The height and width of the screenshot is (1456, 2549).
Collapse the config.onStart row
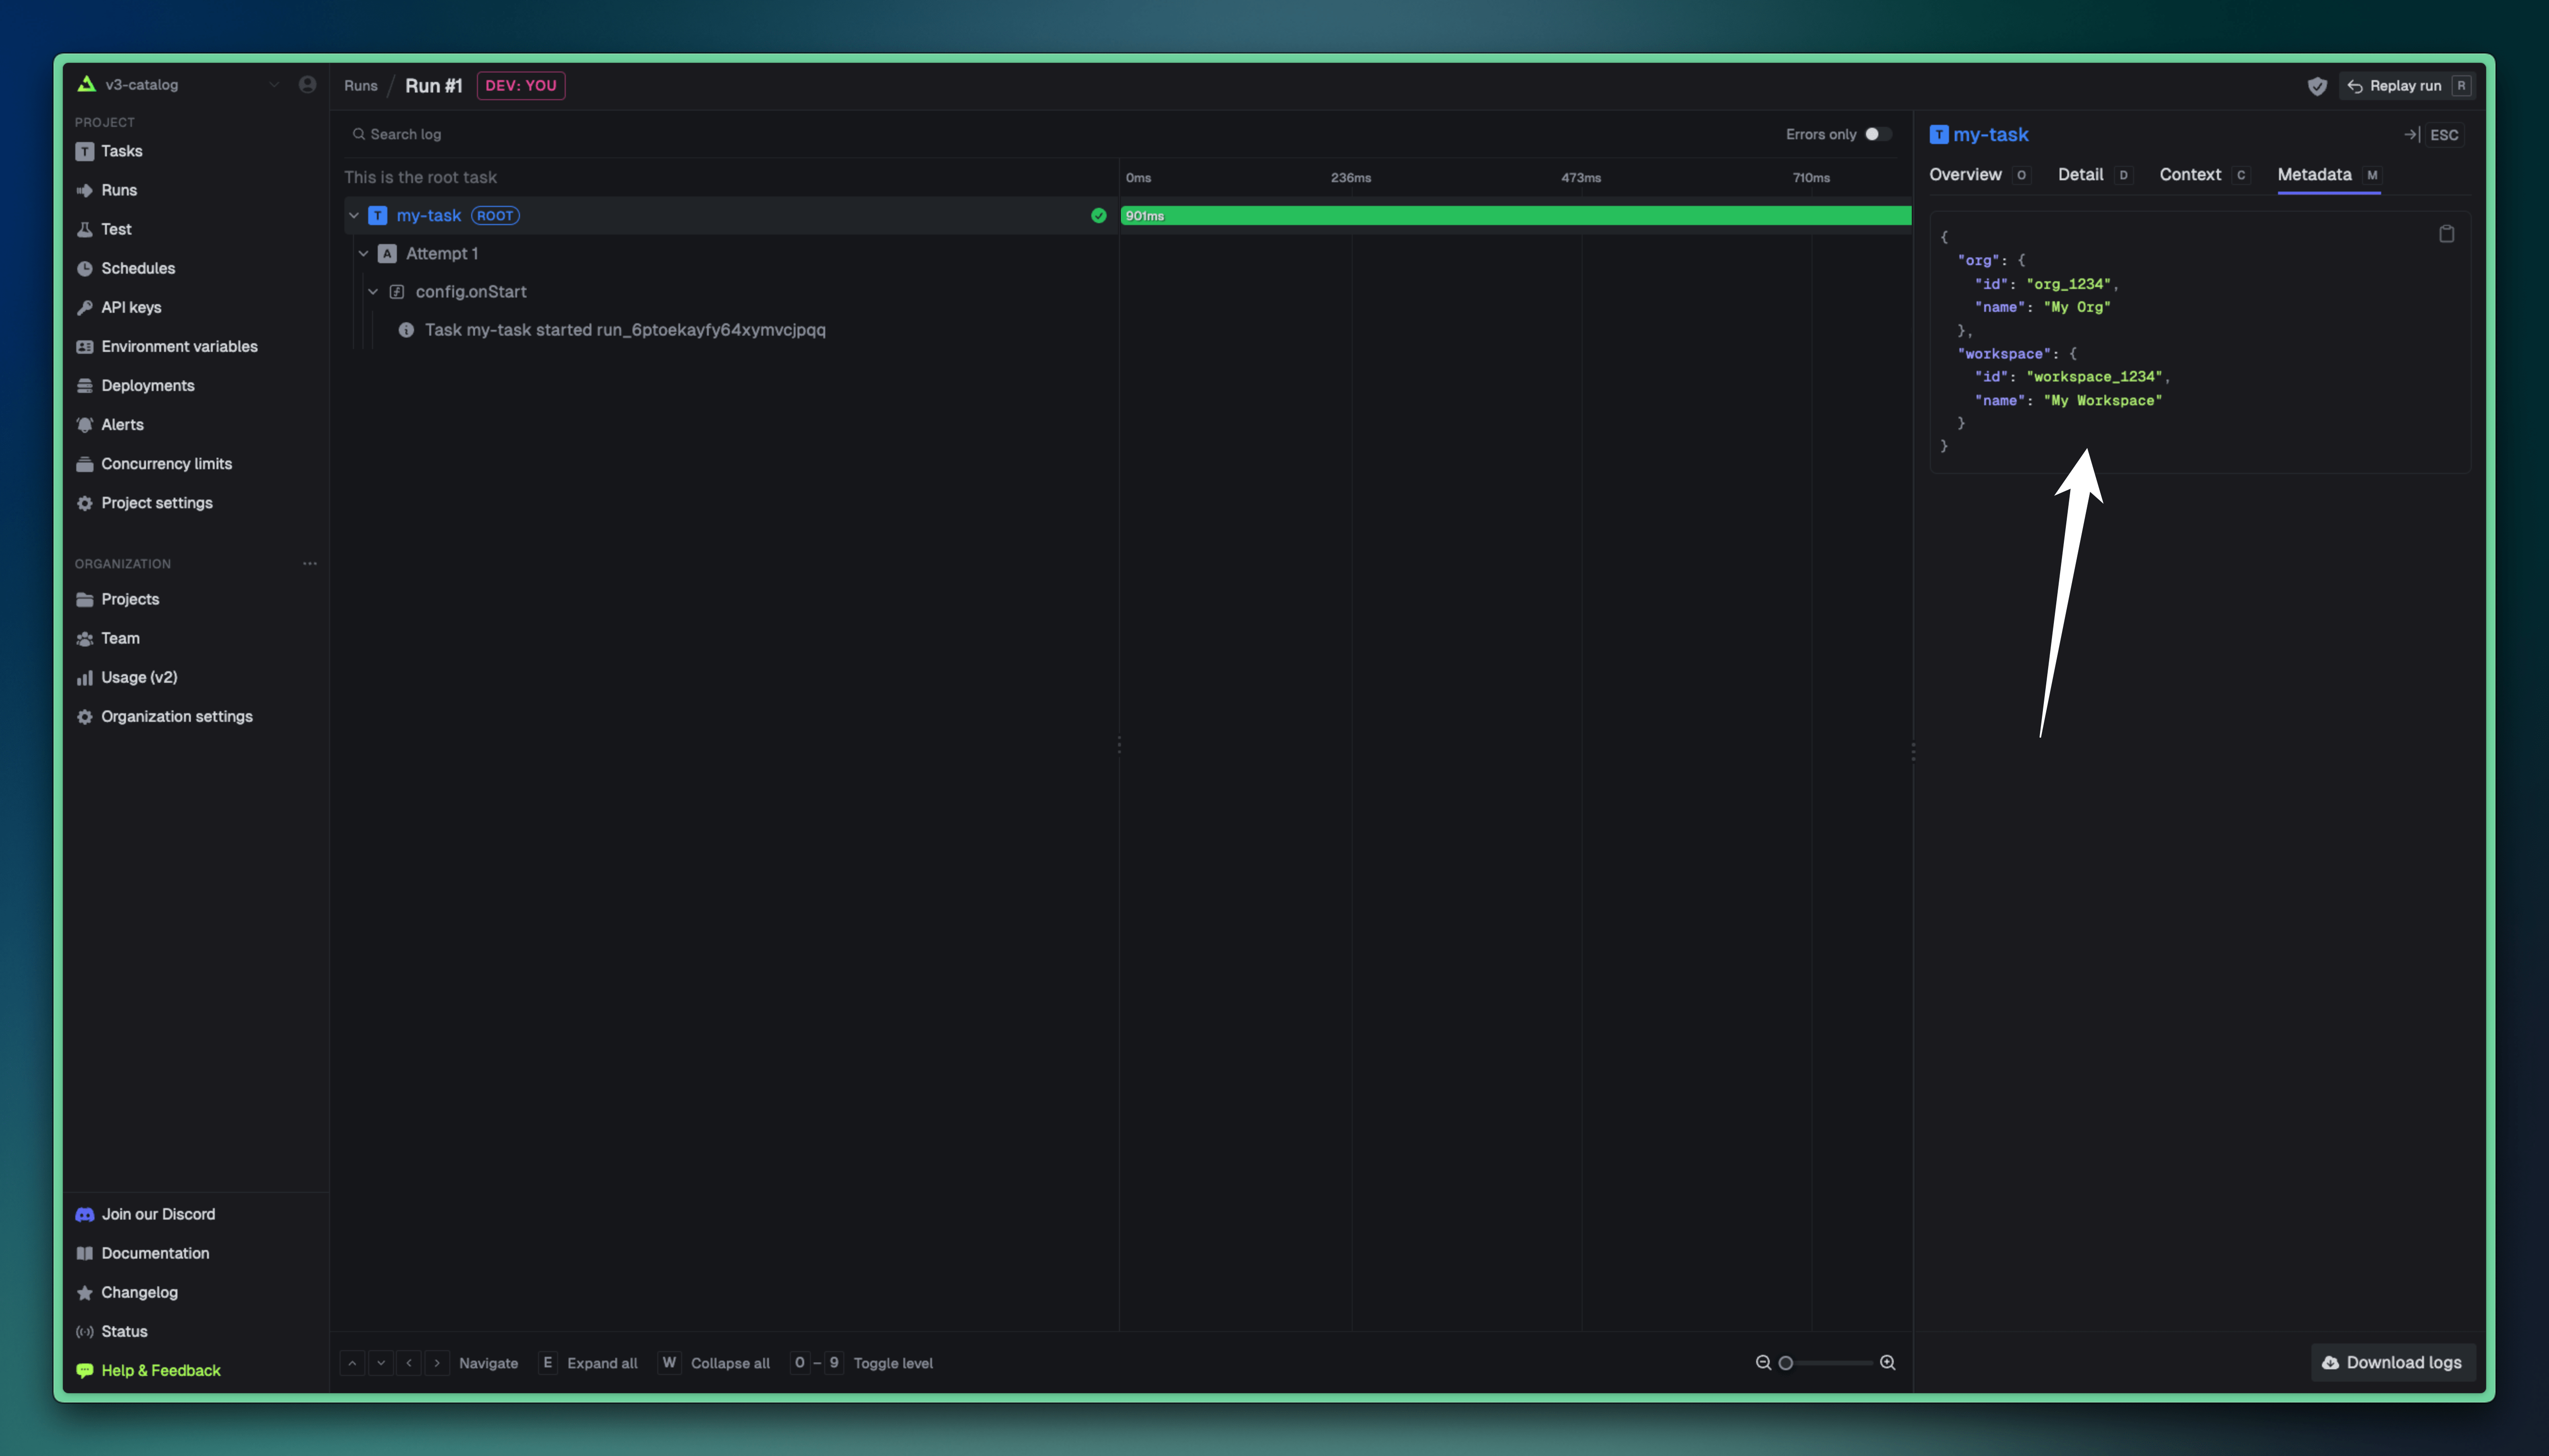[373, 291]
